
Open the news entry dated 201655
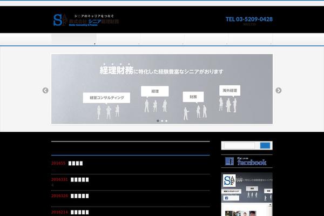[x=67, y=163]
